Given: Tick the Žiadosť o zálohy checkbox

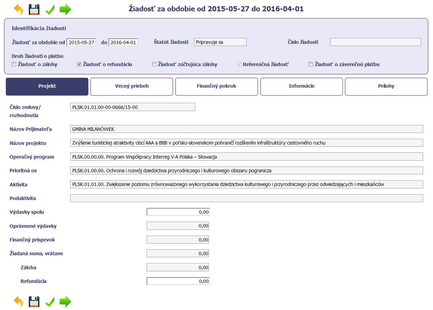Looking at the screenshot, I should coord(14,64).
